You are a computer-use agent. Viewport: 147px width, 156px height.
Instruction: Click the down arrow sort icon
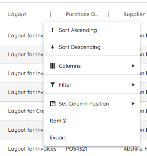coord(52,47)
